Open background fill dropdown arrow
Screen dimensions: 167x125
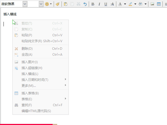[145, 4]
